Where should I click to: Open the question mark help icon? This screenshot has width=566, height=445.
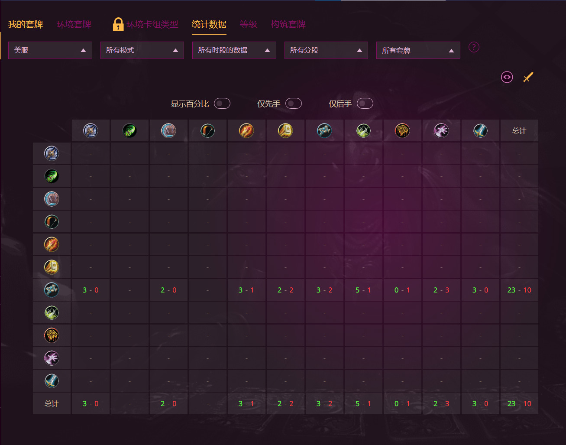pyautogui.click(x=474, y=47)
